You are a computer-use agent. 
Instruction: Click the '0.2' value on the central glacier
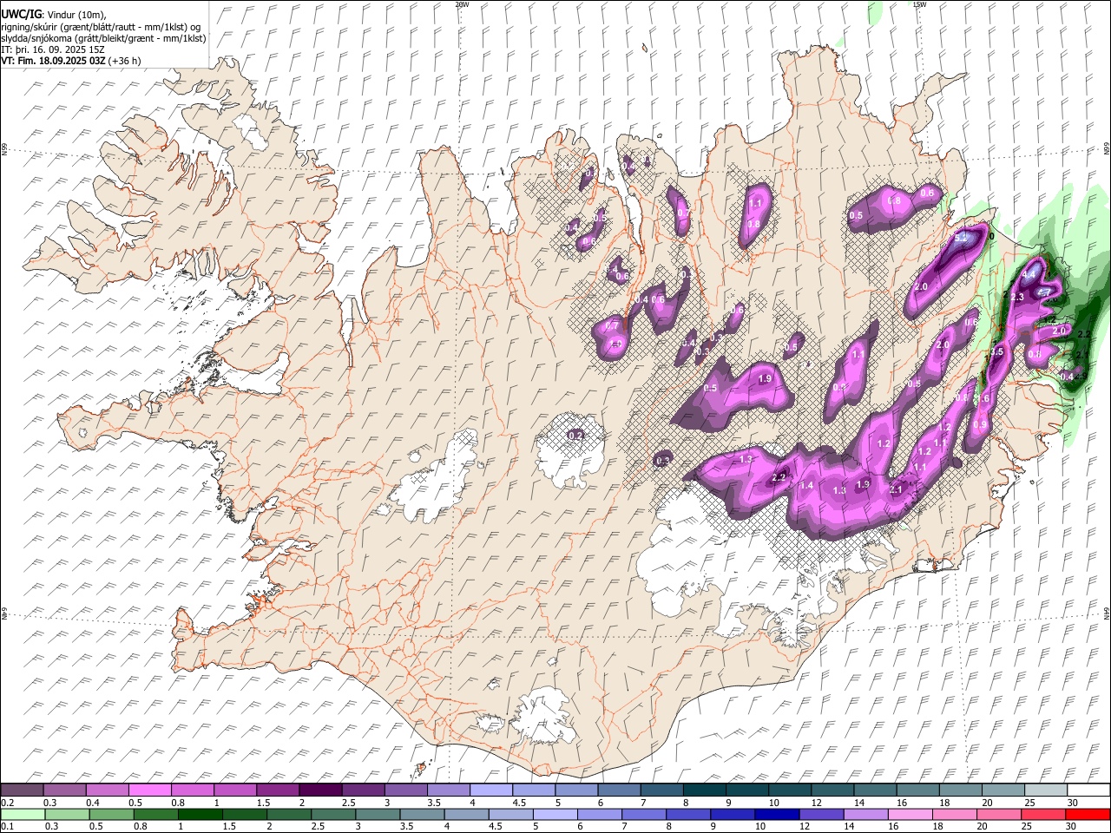(x=575, y=435)
